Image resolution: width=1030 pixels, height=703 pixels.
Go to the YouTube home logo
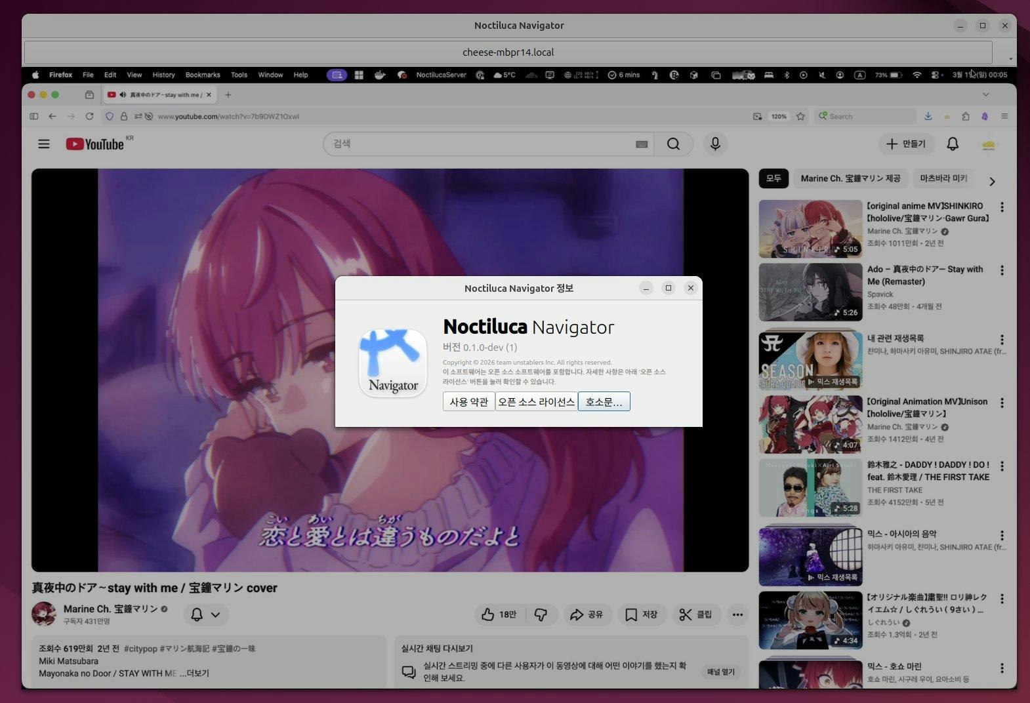pos(95,144)
